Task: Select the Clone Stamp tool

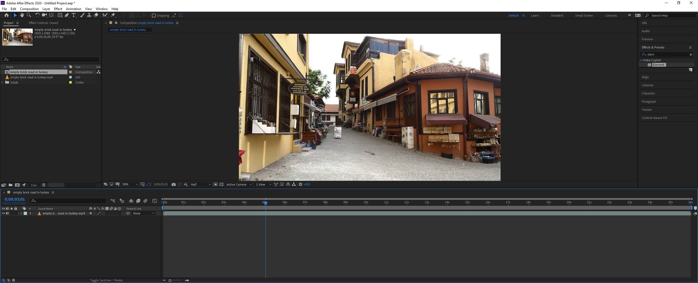Action: [x=89, y=15]
